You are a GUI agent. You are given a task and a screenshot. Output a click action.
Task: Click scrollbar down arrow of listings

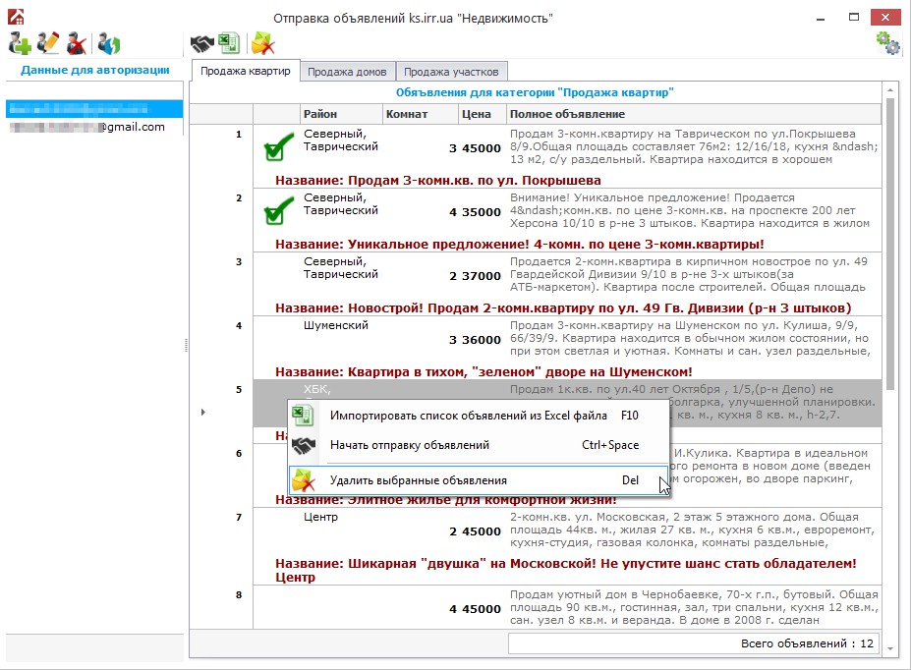[x=890, y=649]
